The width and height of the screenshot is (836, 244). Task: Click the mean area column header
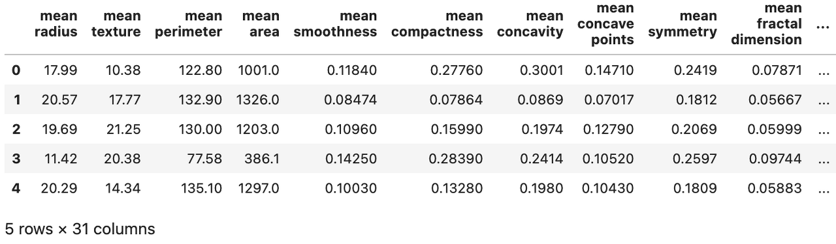[260, 23]
